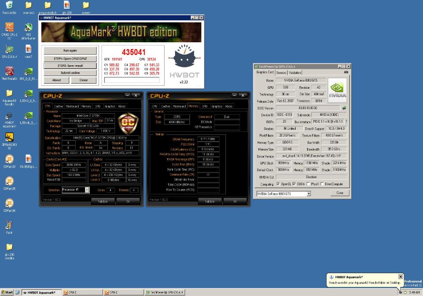Switch to Caches tab in left CPU-Z
The height and width of the screenshot is (296, 423).
pos(58,106)
